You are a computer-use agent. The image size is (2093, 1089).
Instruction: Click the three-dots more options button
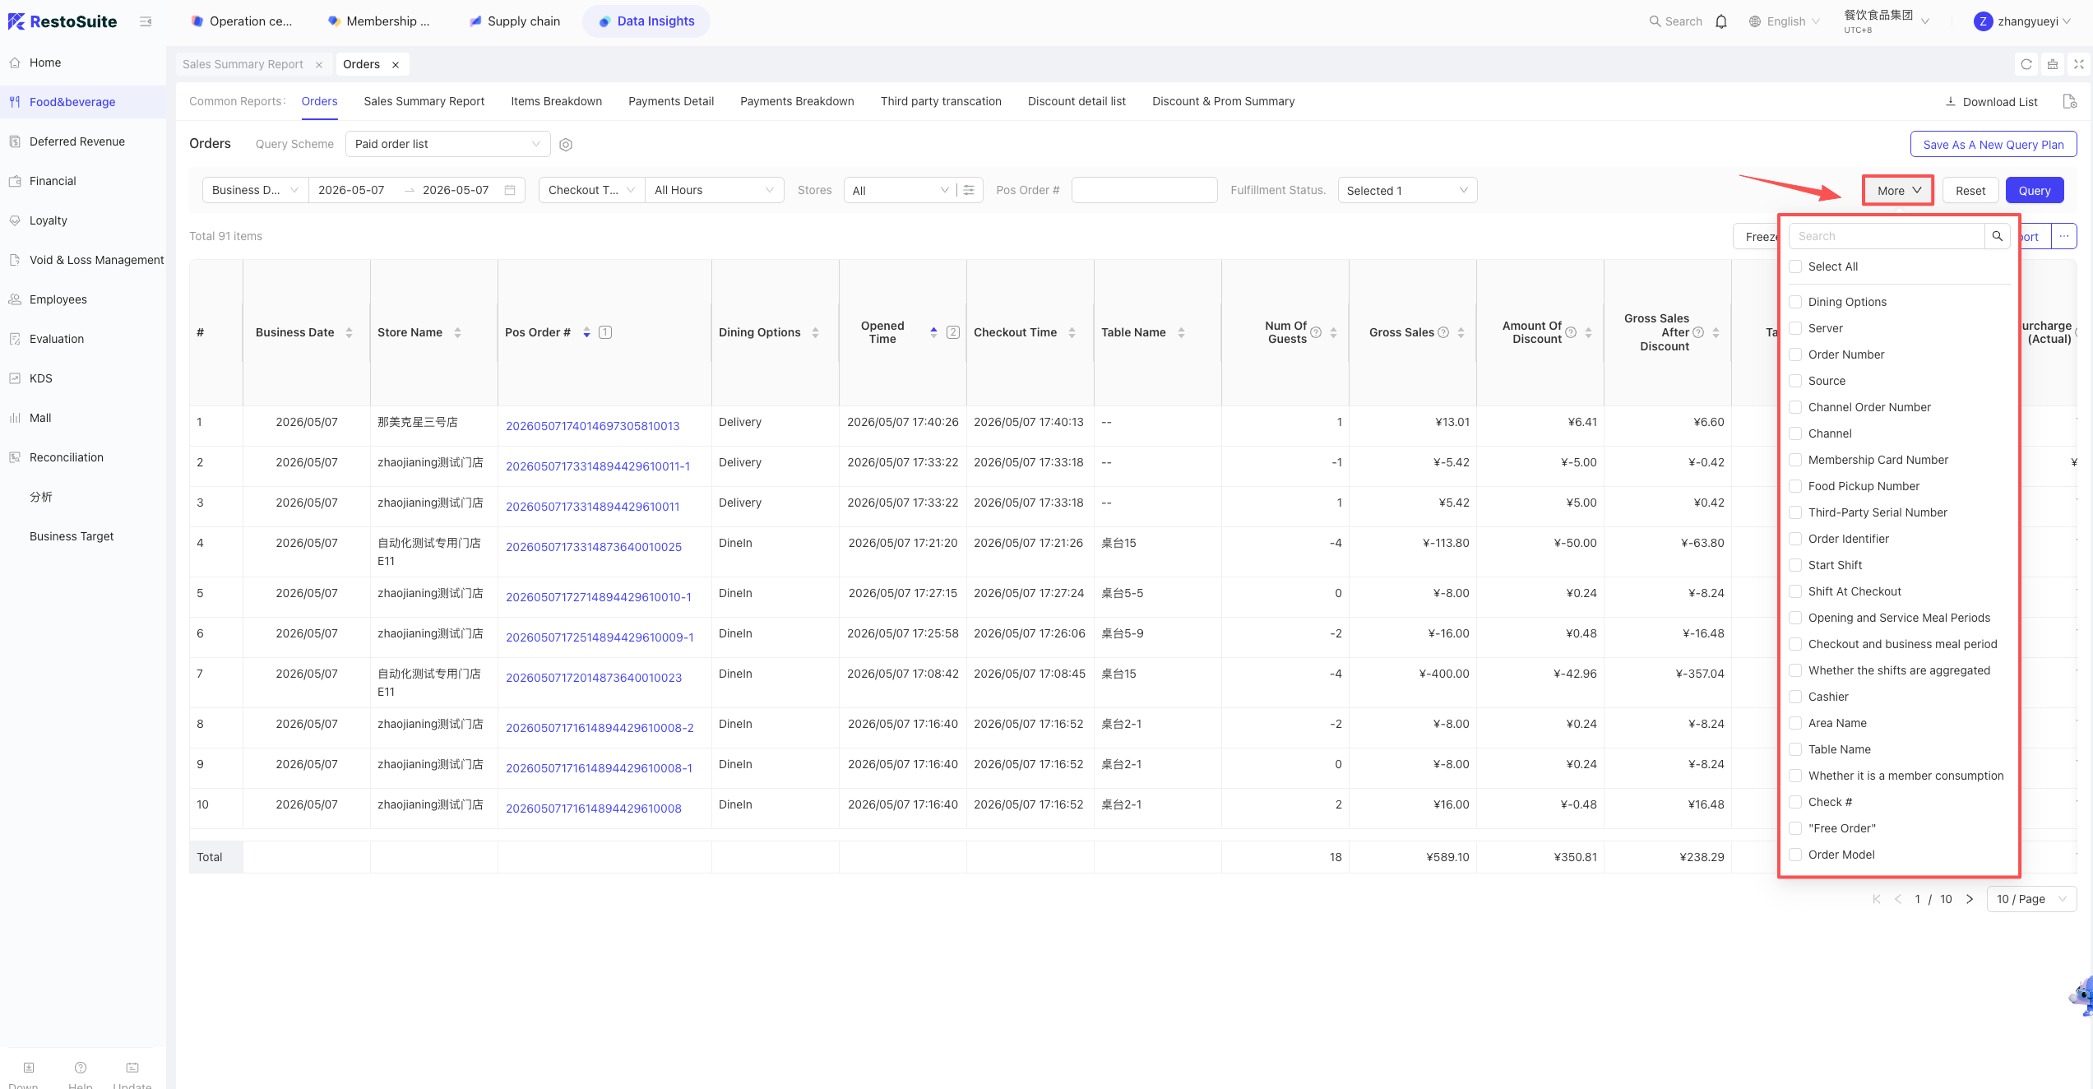tap(2063, 236)
